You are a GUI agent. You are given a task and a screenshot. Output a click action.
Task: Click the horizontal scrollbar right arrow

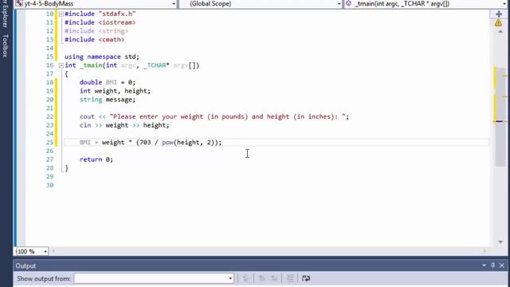click(484, 251)
